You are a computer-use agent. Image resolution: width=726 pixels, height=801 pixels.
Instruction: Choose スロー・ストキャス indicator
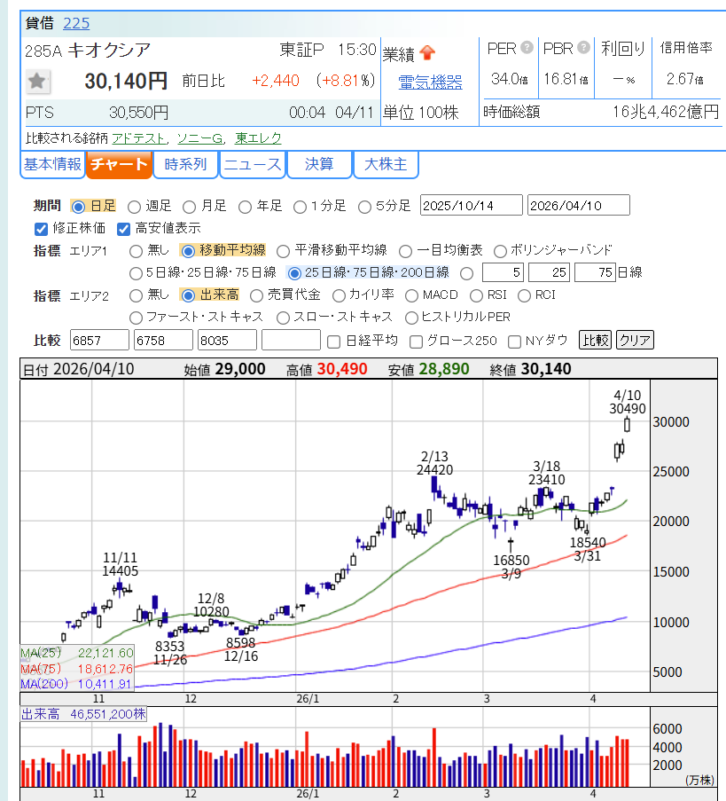(x=283, y=318)
